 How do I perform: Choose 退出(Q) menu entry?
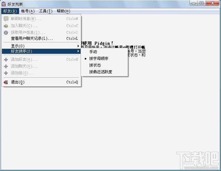pos(41,82)
